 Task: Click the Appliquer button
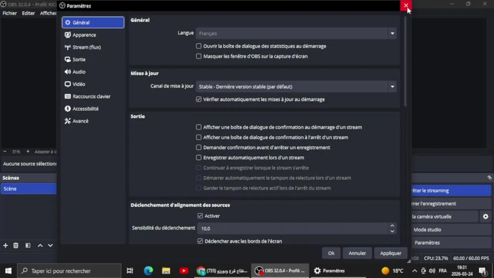(x=390, y=253)
